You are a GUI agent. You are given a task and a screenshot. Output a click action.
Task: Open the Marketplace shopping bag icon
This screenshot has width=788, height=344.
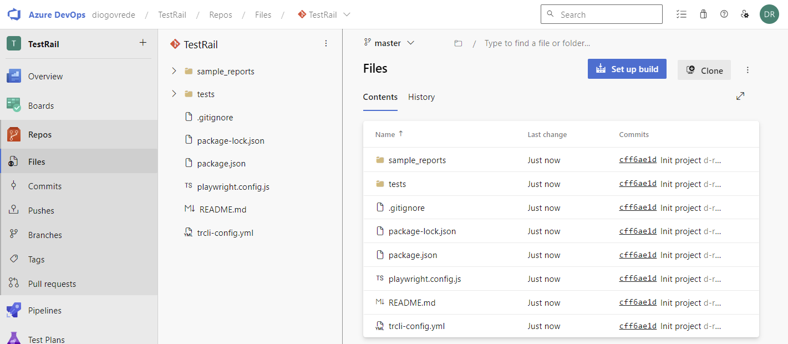point(703,14)
